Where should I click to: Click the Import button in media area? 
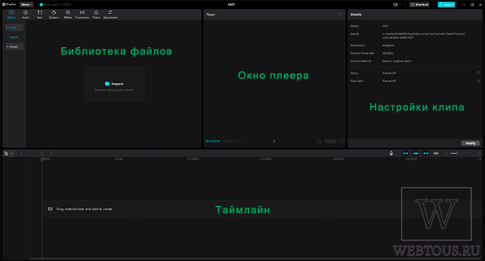coord(114,84)
